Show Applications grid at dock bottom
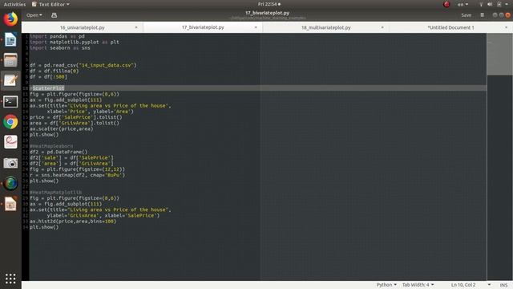Viewport: 513px width, 289px height. tap(10, 279)
